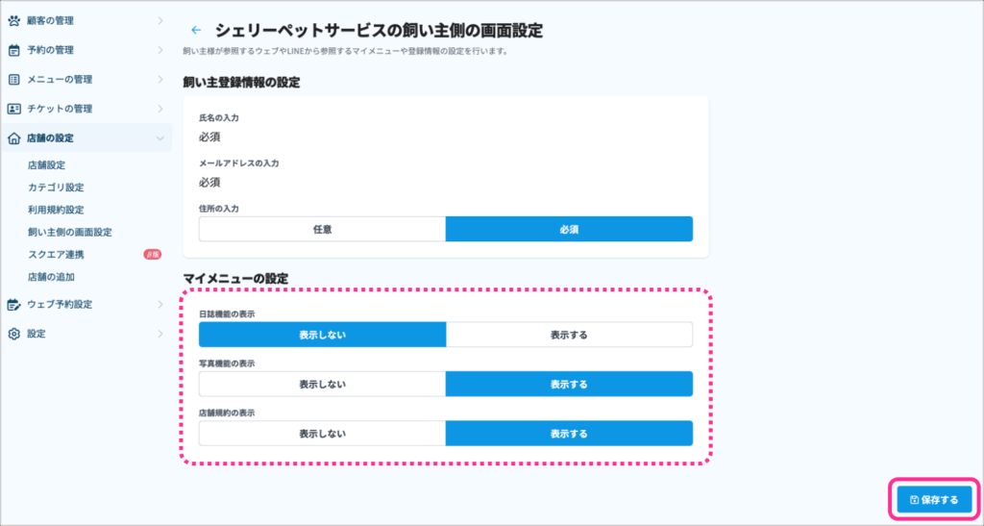Set 住所の入力 to 任意
The width and height of the screenshot is (984, 526).
[x=323, y=229]
